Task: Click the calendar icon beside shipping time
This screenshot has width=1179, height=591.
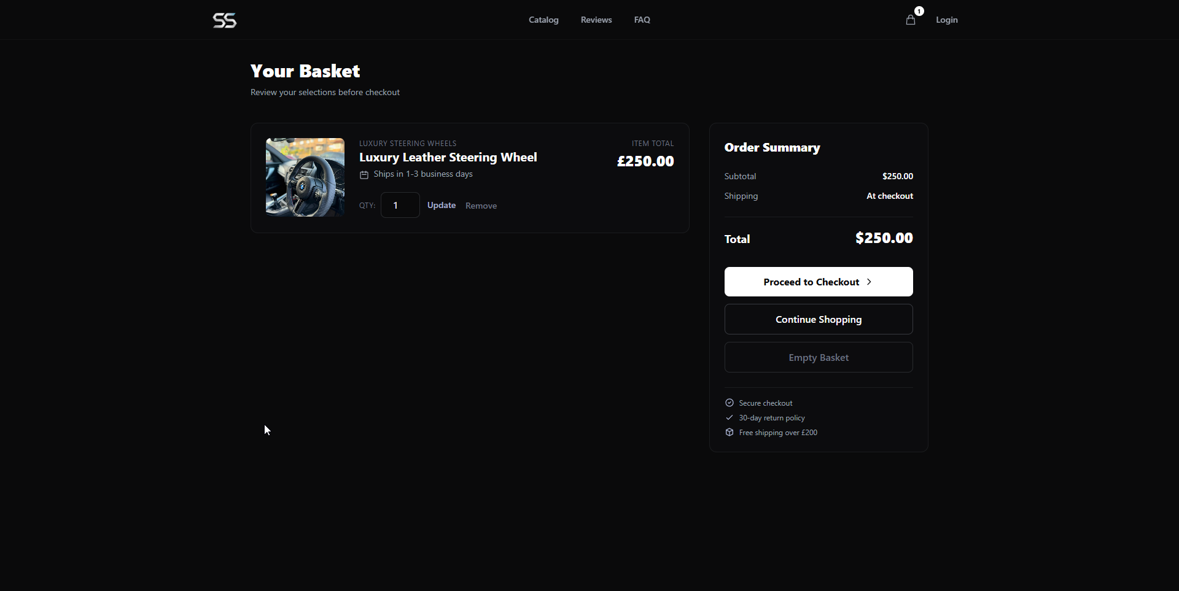Action: coord(364,175)
